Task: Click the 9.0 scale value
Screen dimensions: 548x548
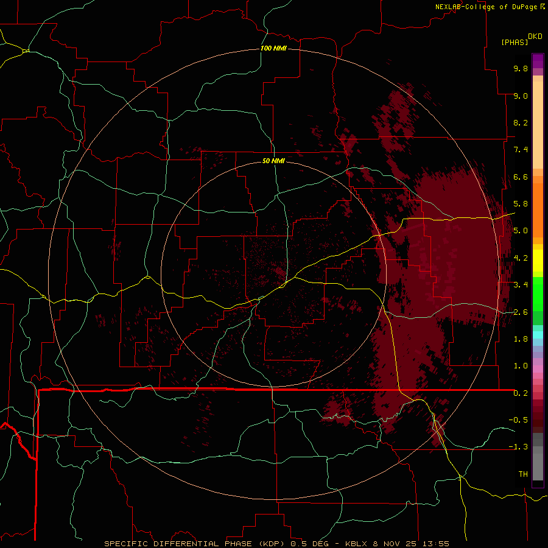Action: coord(521,96)
